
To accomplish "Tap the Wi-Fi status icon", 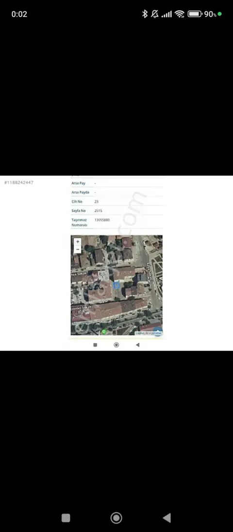I will click(180, 14).
